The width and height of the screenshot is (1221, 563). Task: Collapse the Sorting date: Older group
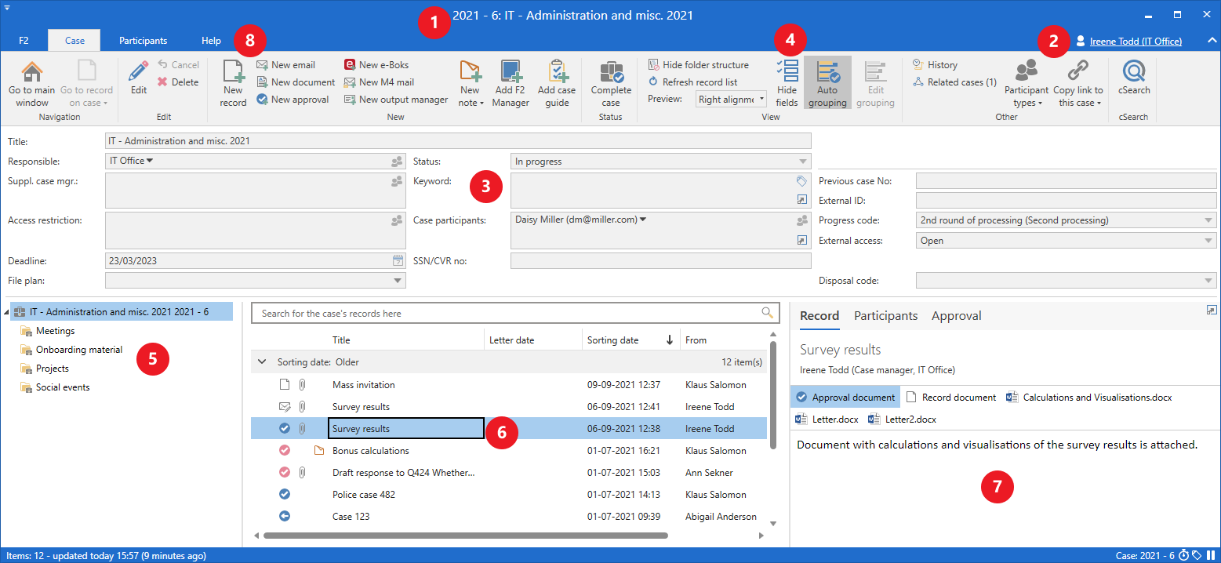[x=262, y=362]
